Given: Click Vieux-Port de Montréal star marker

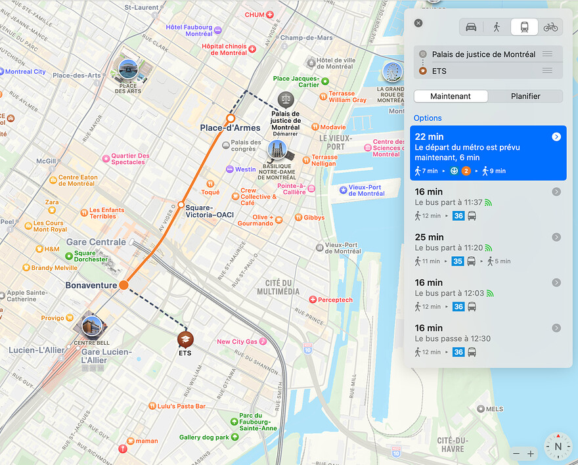Looking at the screenshot, I should pyautogui.click(x=343, y=190).
